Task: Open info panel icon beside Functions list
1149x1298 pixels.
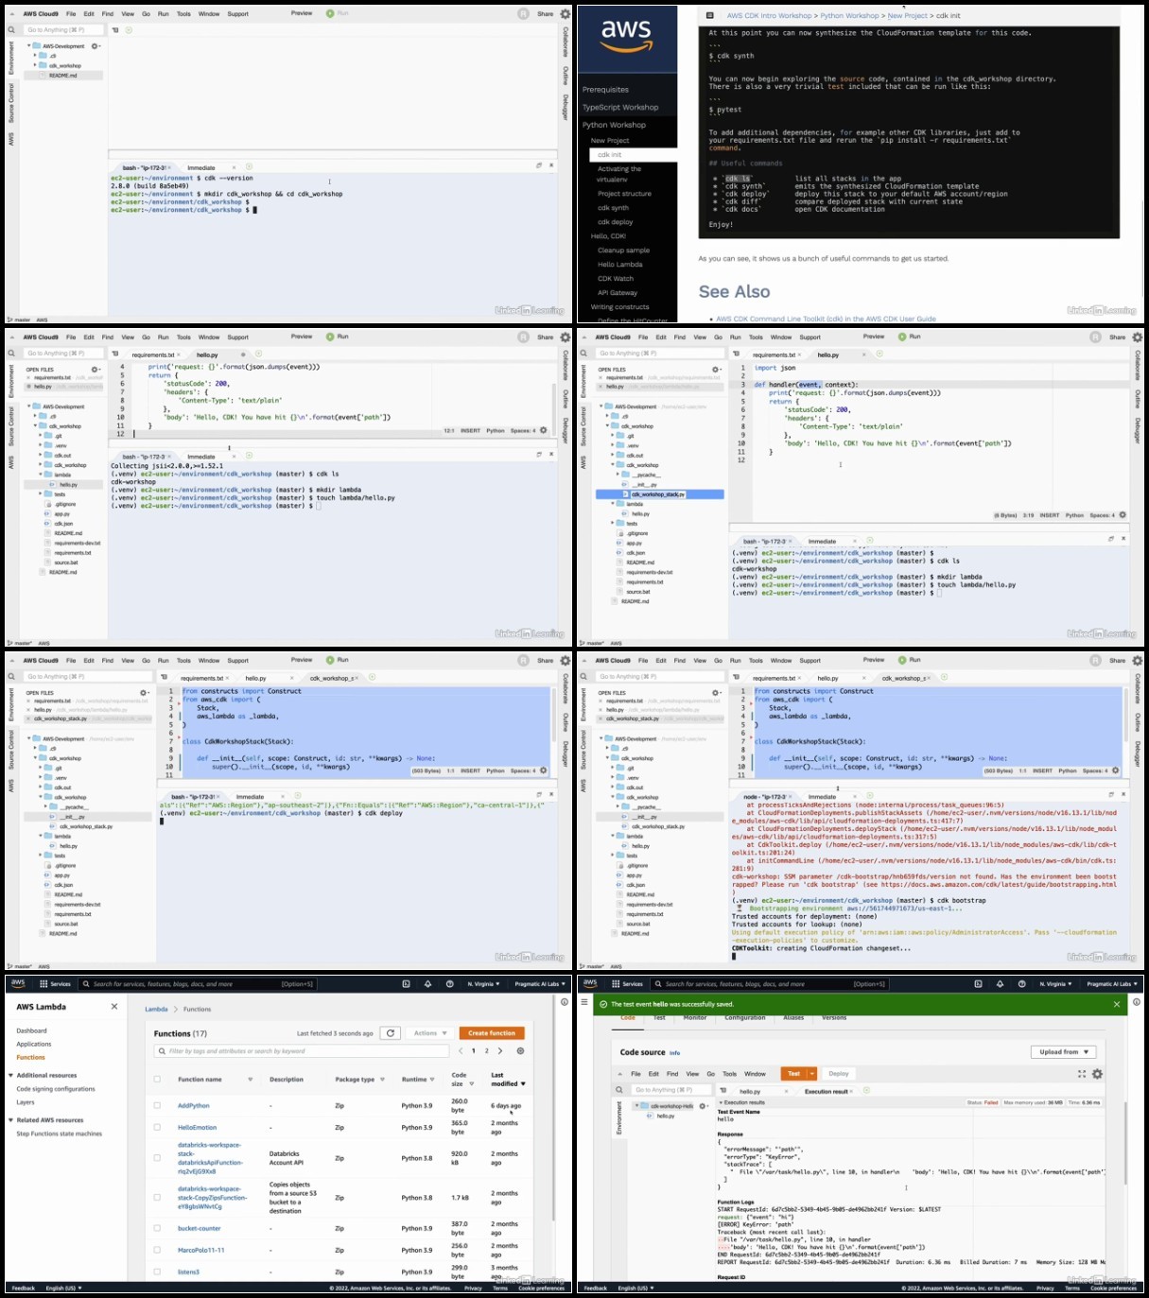Action: pos(565,1002)
